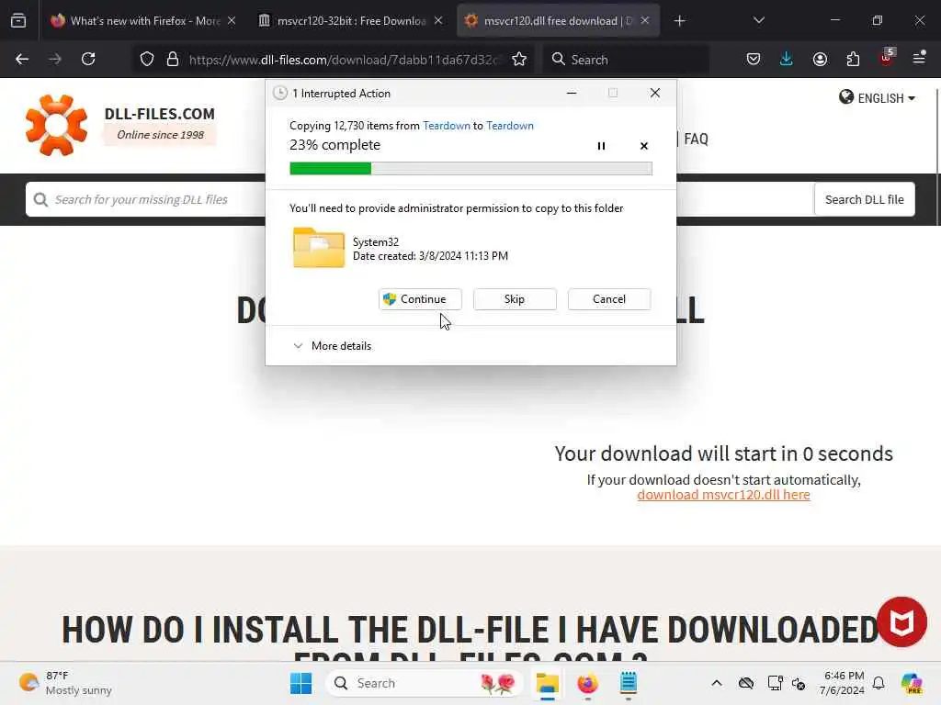
Task: Click the DLL-FILES.COM gear logo
Action: [56, 125]
